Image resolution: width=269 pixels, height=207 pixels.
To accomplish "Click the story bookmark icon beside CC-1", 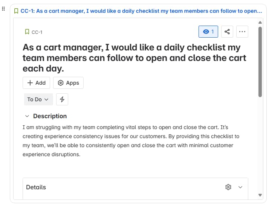I will [x=27, y=32].
